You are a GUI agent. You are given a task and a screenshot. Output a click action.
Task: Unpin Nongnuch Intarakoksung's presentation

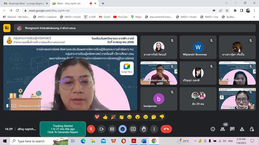pyautogui.click(x=7, y=106)
